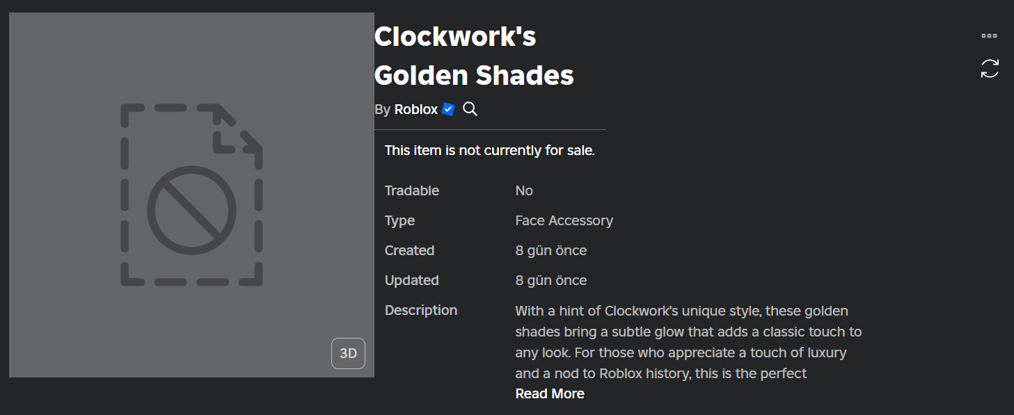This screenshot has width=1014, height=415.
Task: Expand the full item description
Action: (549, 393)
